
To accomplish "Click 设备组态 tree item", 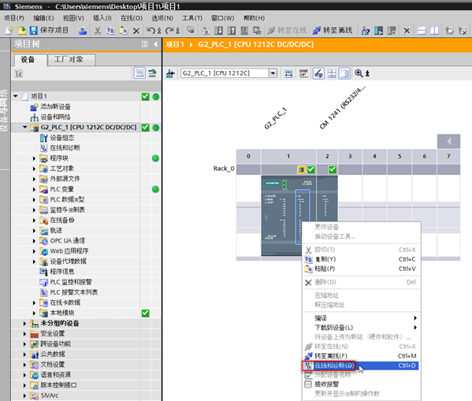I will click(62, 138).
